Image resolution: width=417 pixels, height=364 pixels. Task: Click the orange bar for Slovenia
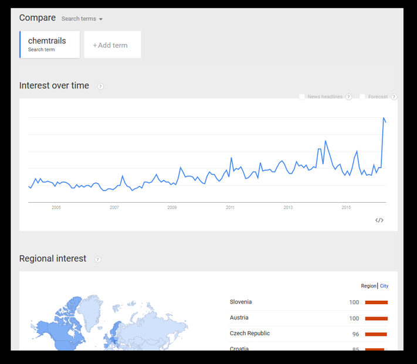point(376,302)
